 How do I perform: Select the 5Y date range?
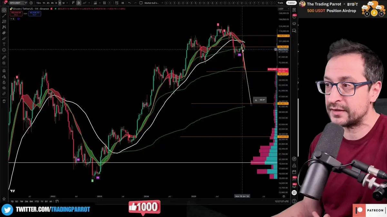coord(46,201)
